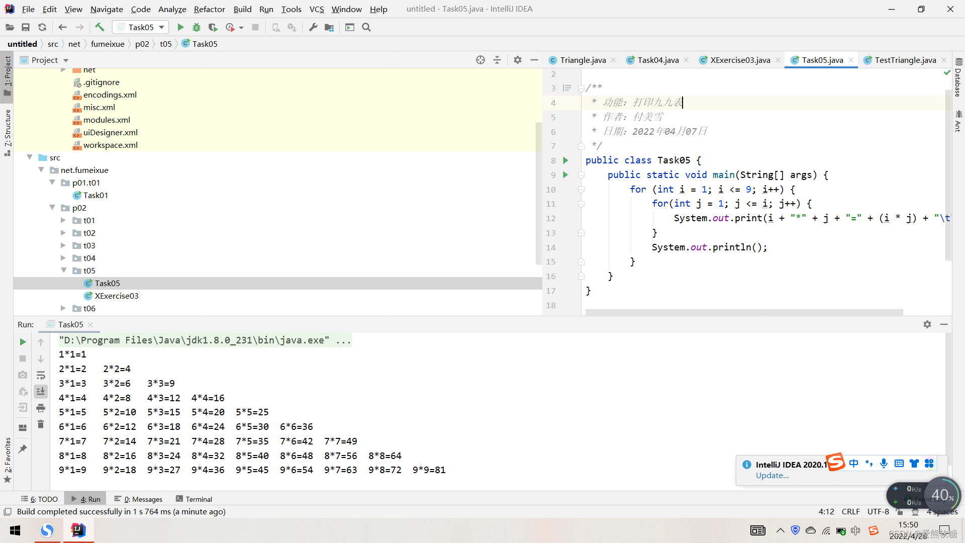Open Project Structure icon
The height and width of the screenshot is (543, 965).
pos(329,27)
